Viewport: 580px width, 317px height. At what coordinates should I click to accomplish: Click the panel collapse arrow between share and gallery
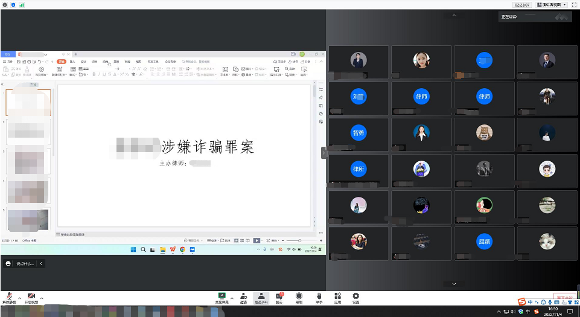click(x=323, y=153)
